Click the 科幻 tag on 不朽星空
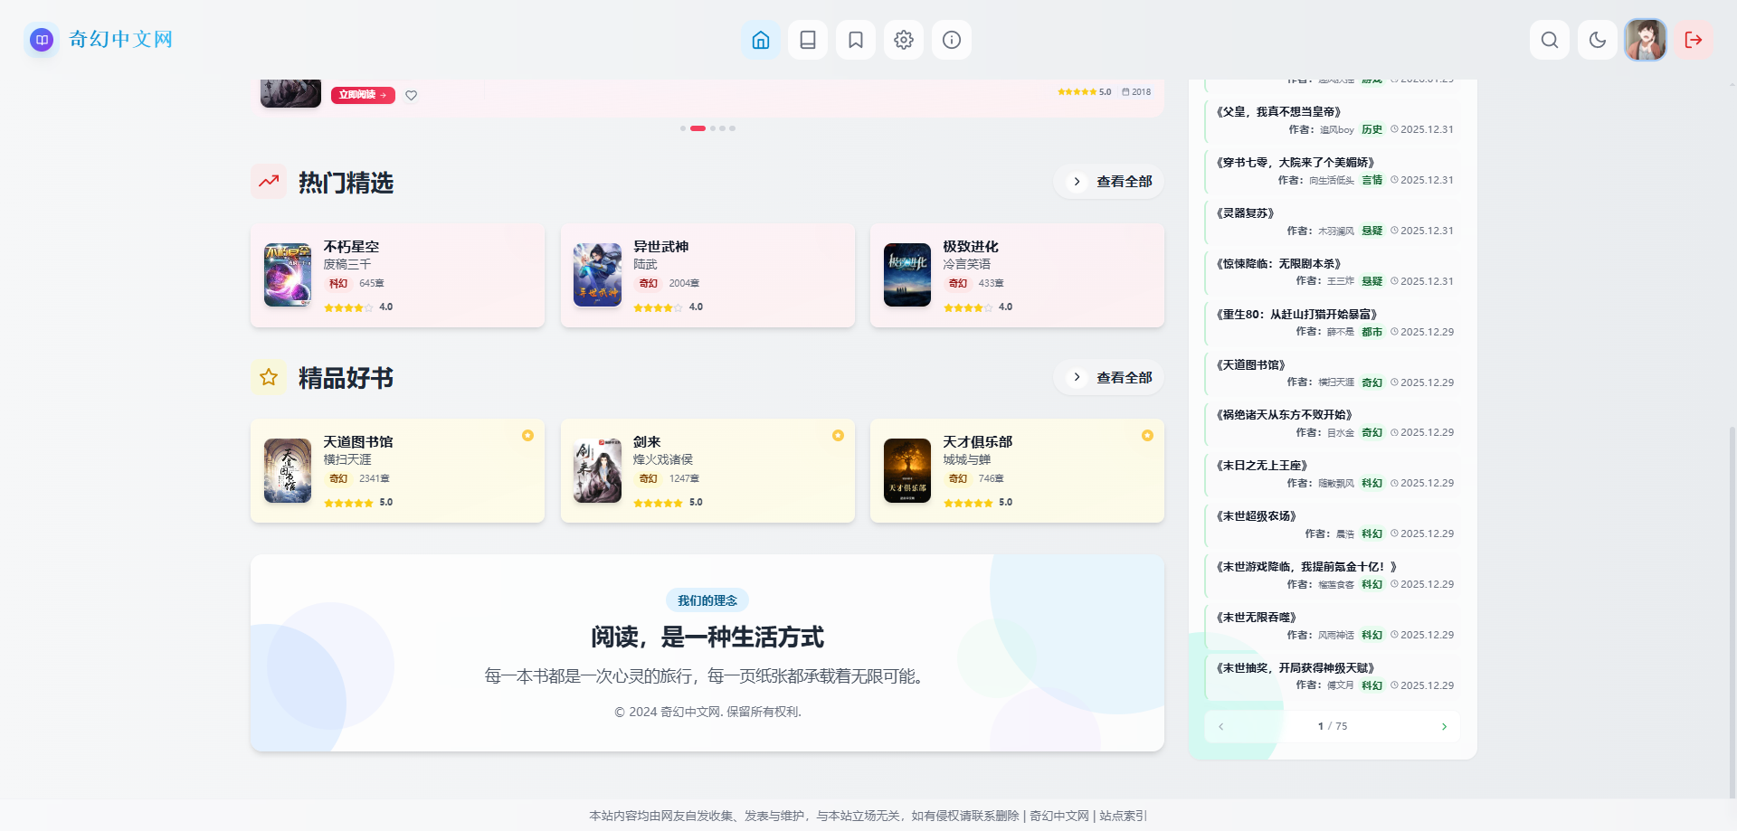1737x831 pixels. (x=338, y=284)
